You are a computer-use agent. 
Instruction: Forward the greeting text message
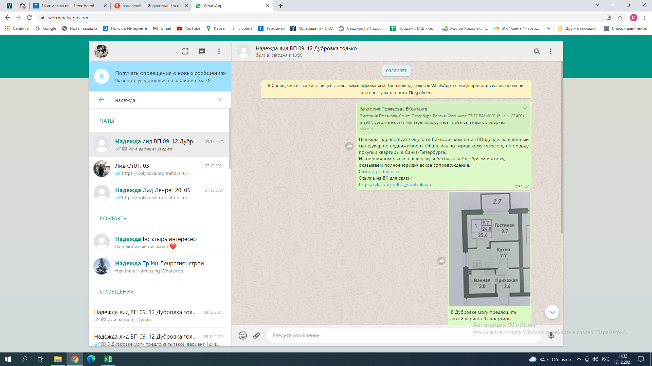click(x=349, y=146)
